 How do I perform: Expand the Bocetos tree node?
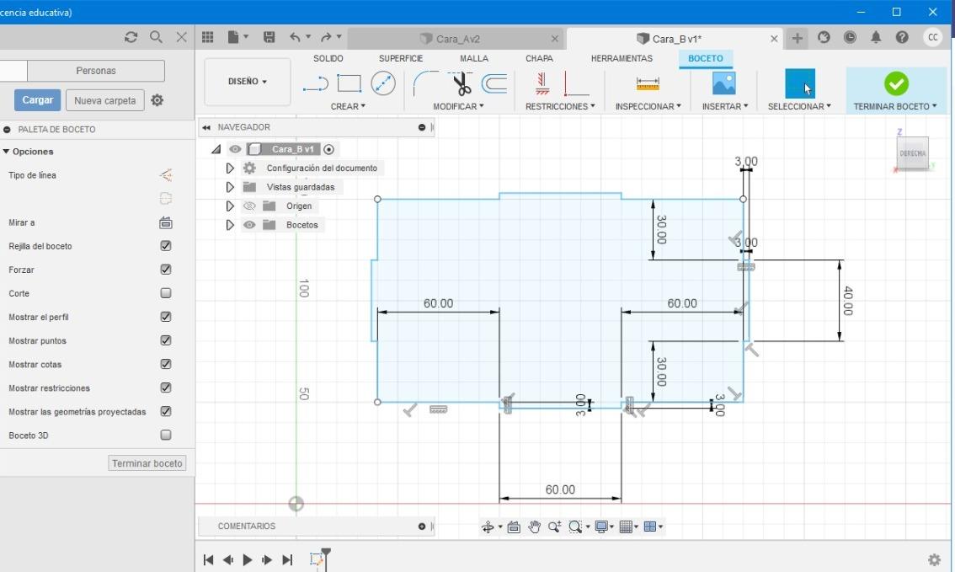pyautogui.click(x=230, y=225)
